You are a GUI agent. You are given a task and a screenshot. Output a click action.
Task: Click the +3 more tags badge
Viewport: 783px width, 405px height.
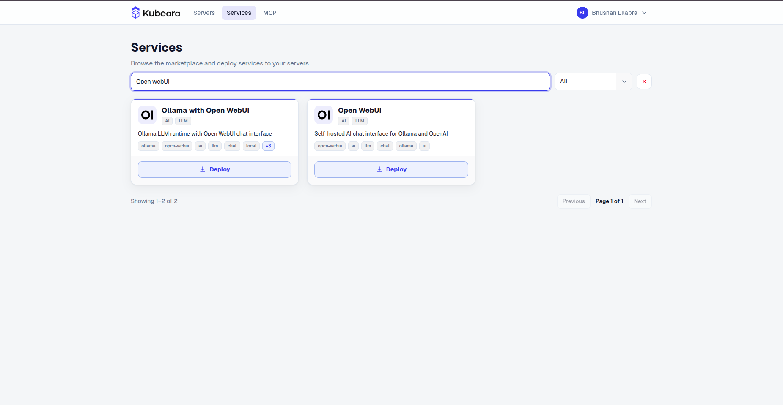268,146
